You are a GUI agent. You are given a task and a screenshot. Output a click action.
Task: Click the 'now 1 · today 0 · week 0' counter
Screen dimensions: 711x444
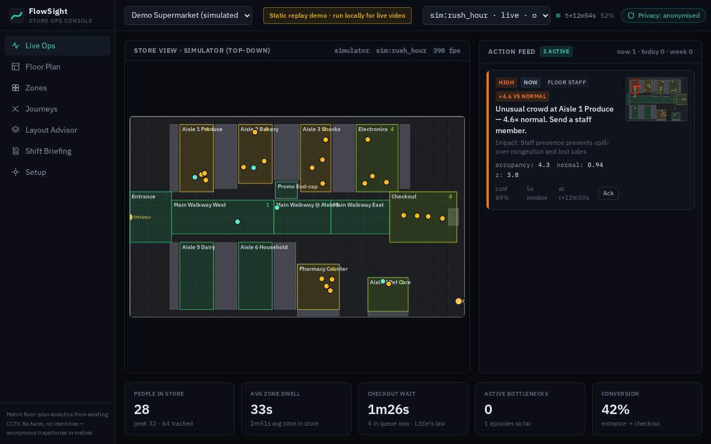(655, 52)
